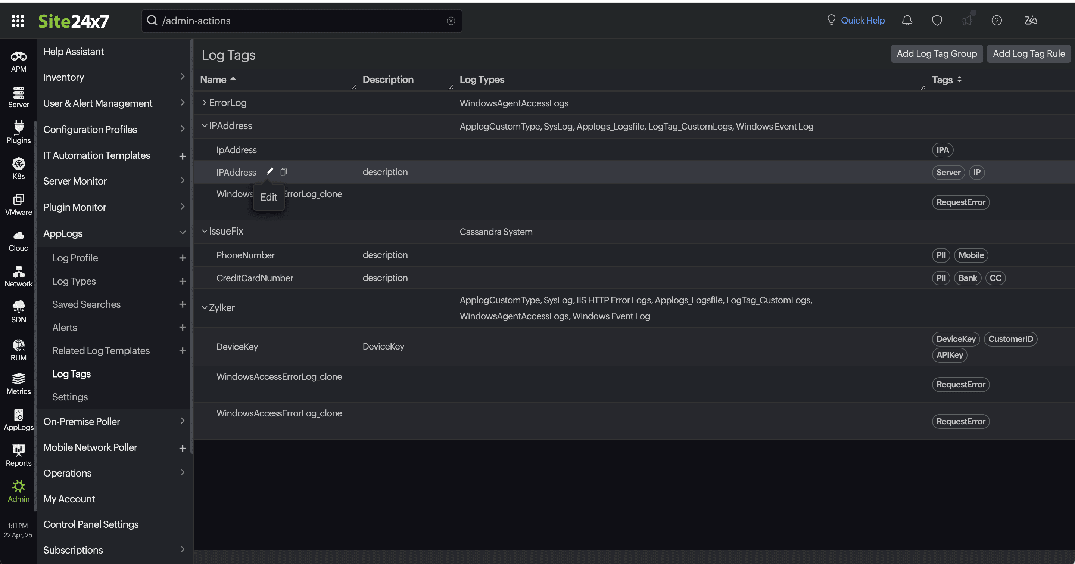Screen dimensions: 1075x564
Task: Click Add Log Tag Group button
Action: point(937,53)
